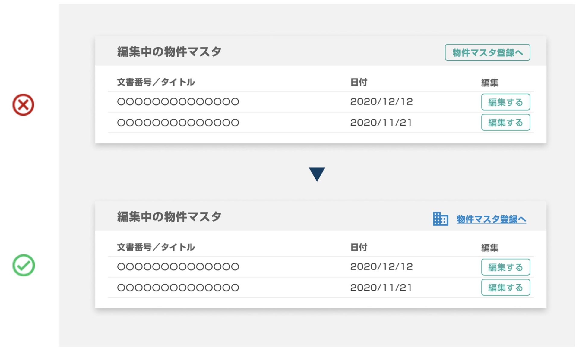The image size is (579, 352).
Task: Click 編集する for the 2020/12/12 top row
Action: (505, 102)
